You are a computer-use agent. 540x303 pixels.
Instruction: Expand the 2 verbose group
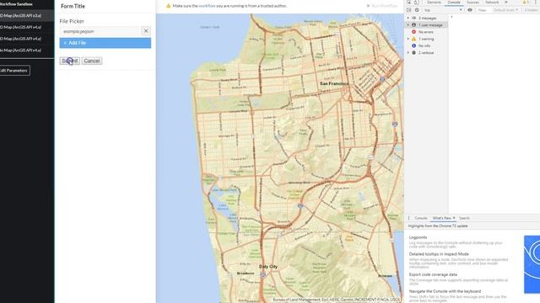pos(408,52)
